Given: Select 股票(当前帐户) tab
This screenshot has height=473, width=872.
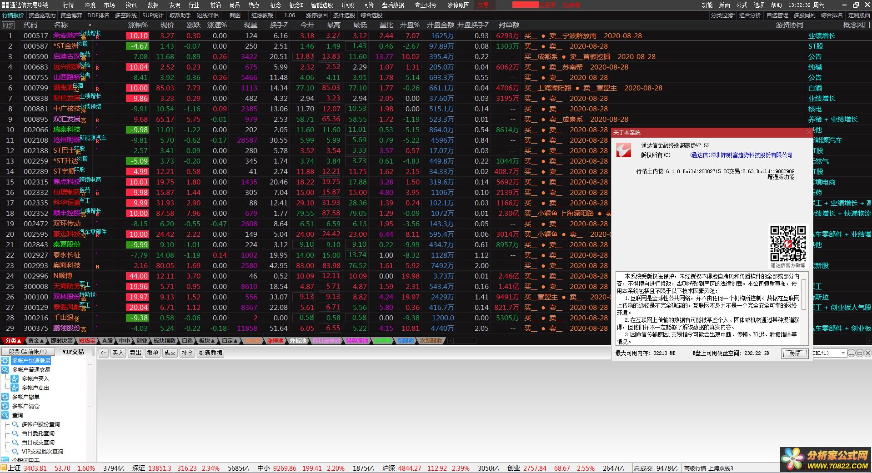Looking at the screenshot, I should (28, 351).
